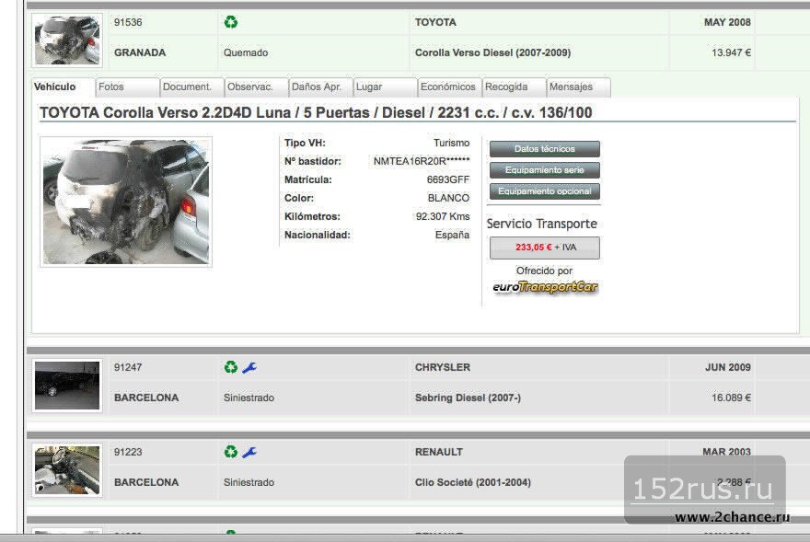Open Equipamiento serie
Screen dimensions: 810x542
tap(545, 170)
